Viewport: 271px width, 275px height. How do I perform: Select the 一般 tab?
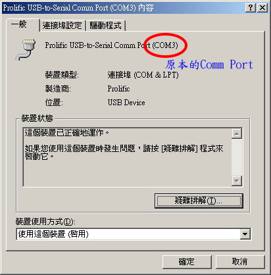coord(22,24)
